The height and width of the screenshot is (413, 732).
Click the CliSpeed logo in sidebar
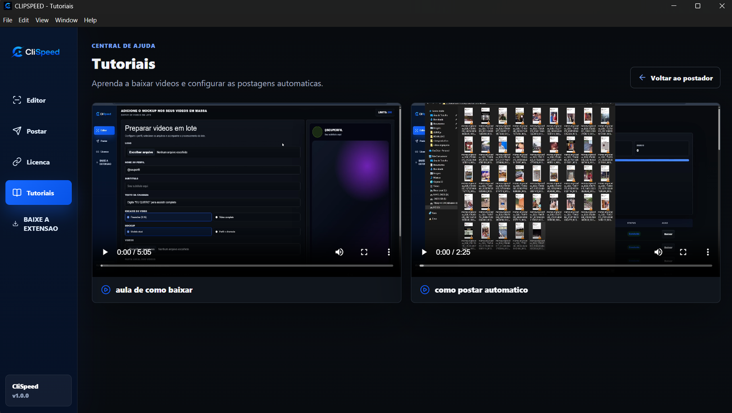(36, 52)
